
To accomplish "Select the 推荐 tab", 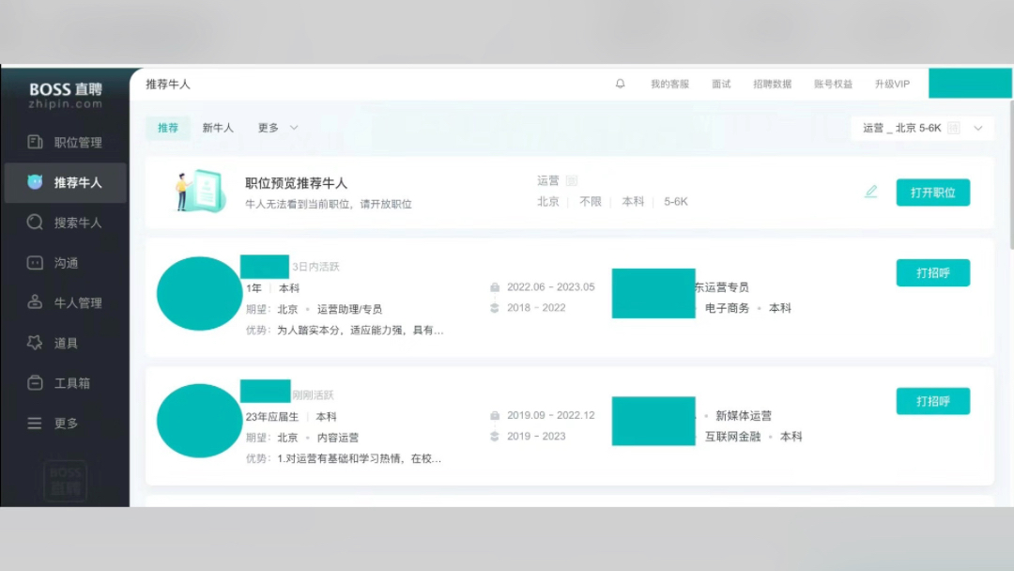I will tap(167, 127).
